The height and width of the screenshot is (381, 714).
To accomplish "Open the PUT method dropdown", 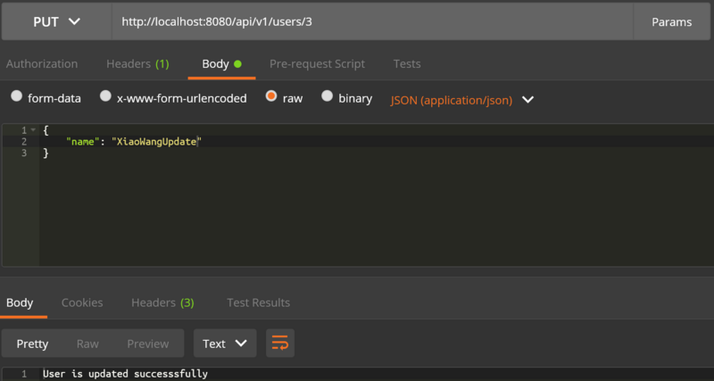I will click(56, 21).
